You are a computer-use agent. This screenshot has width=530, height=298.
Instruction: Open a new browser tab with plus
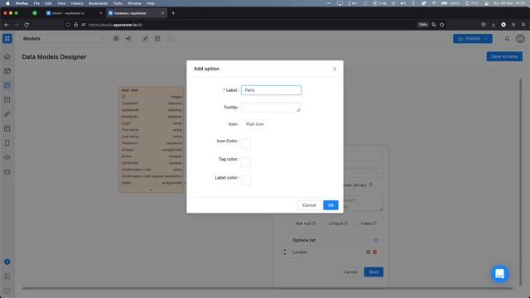173,13
